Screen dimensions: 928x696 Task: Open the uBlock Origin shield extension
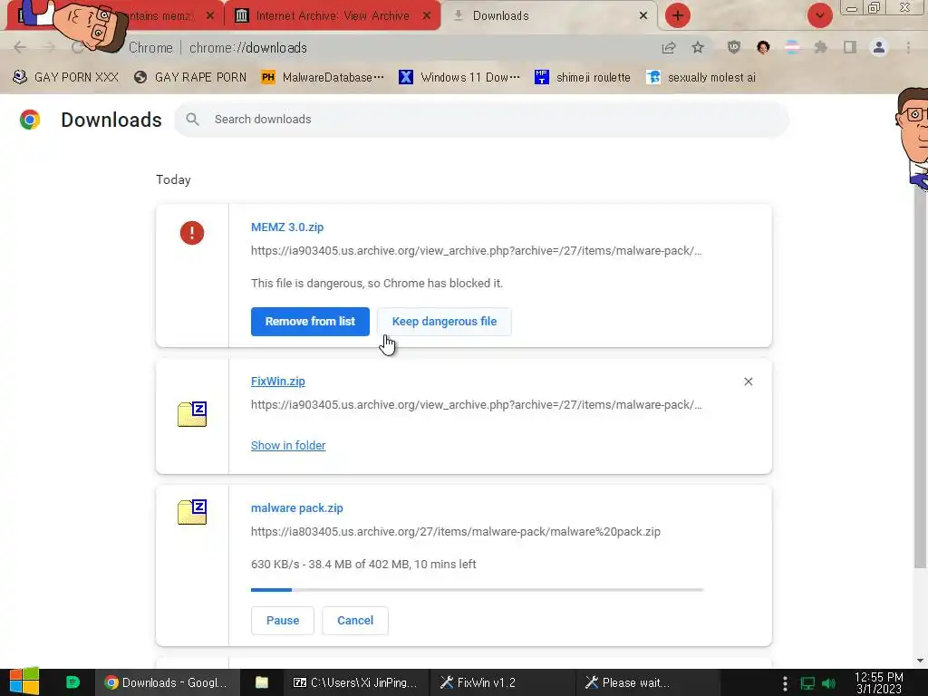tap(734, 47)
